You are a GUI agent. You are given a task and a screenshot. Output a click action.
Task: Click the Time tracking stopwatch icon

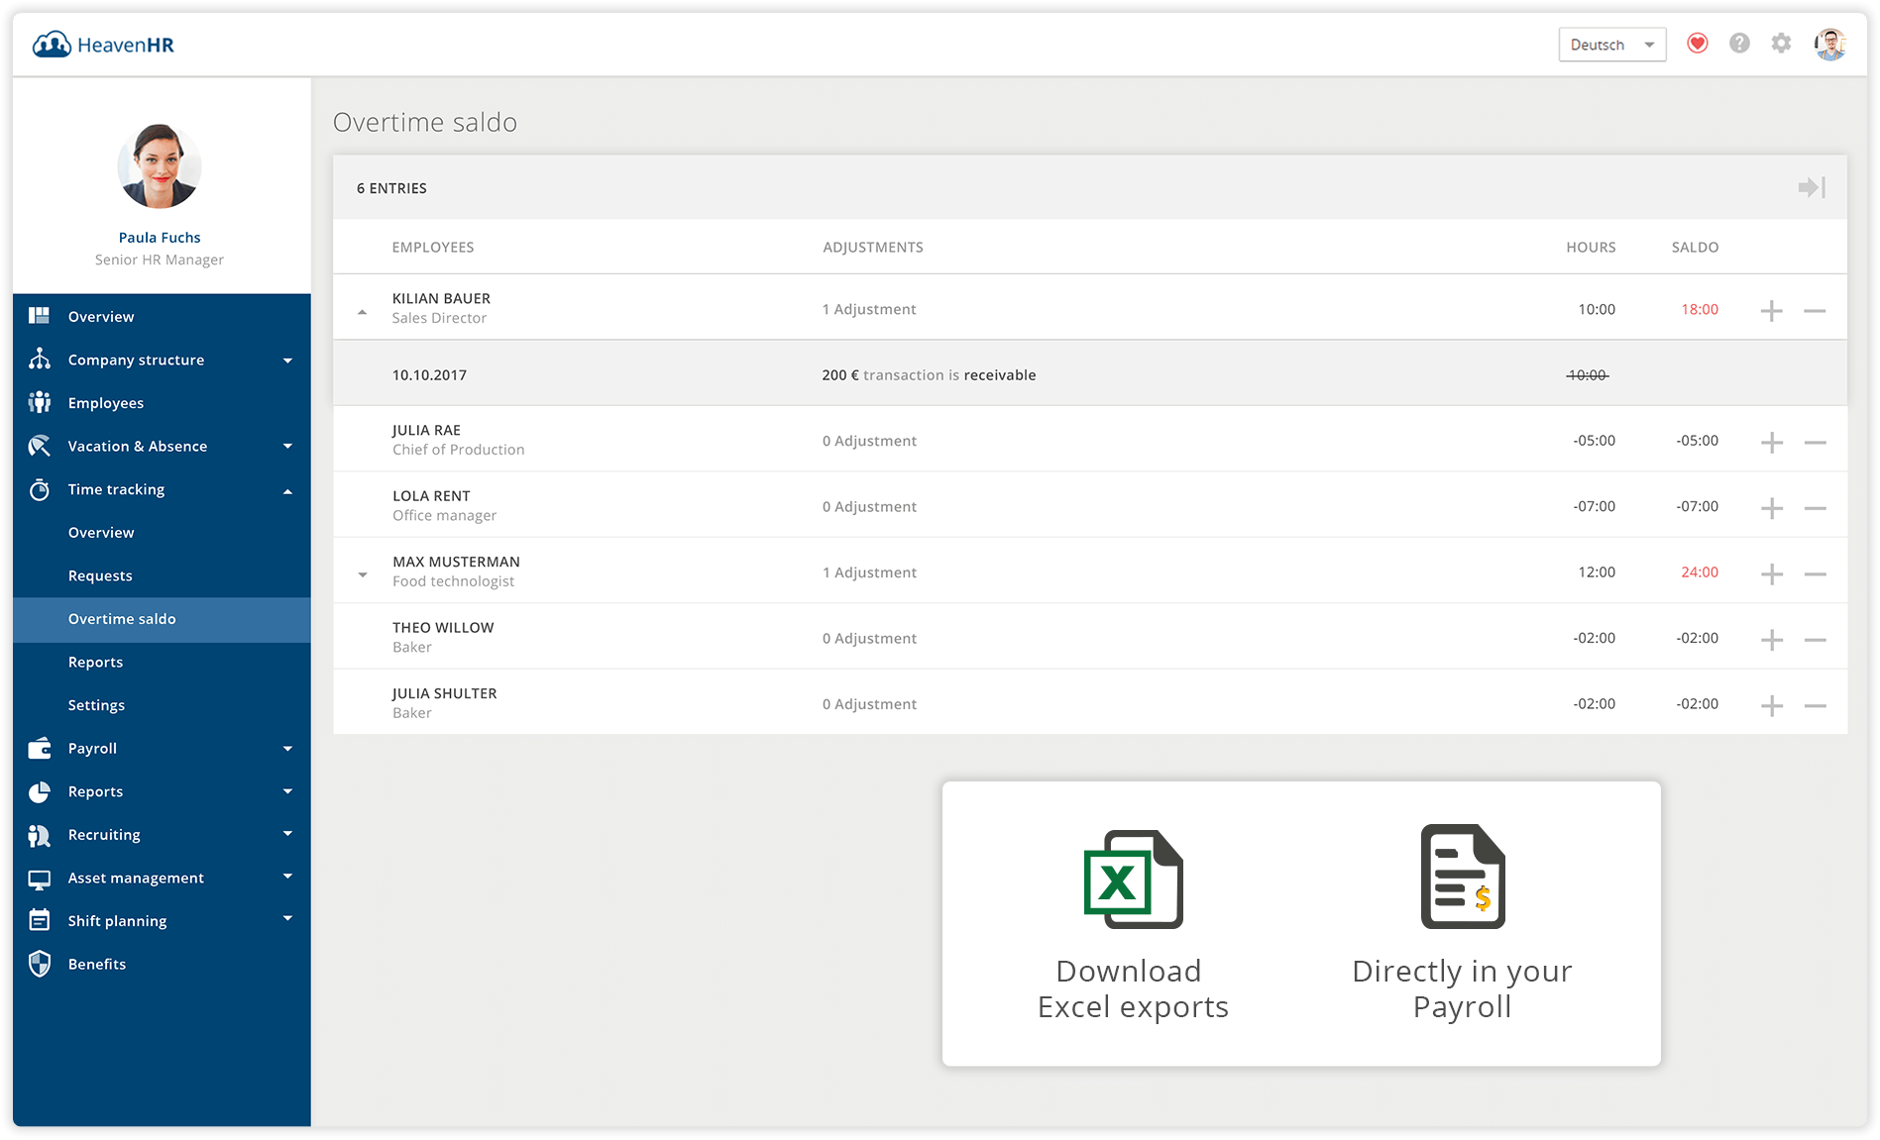pyautogui.click(x=40, y=489)
